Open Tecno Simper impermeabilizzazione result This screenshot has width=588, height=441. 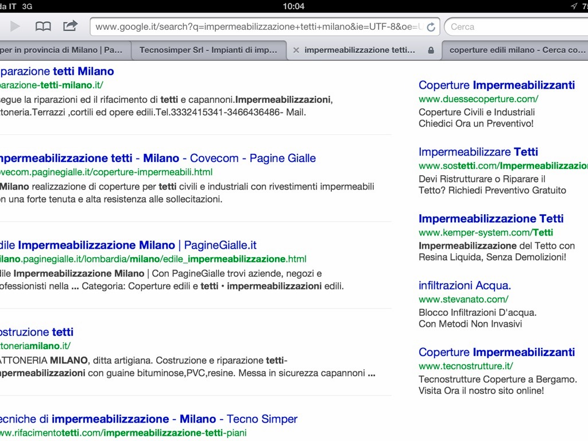(148, 419)
